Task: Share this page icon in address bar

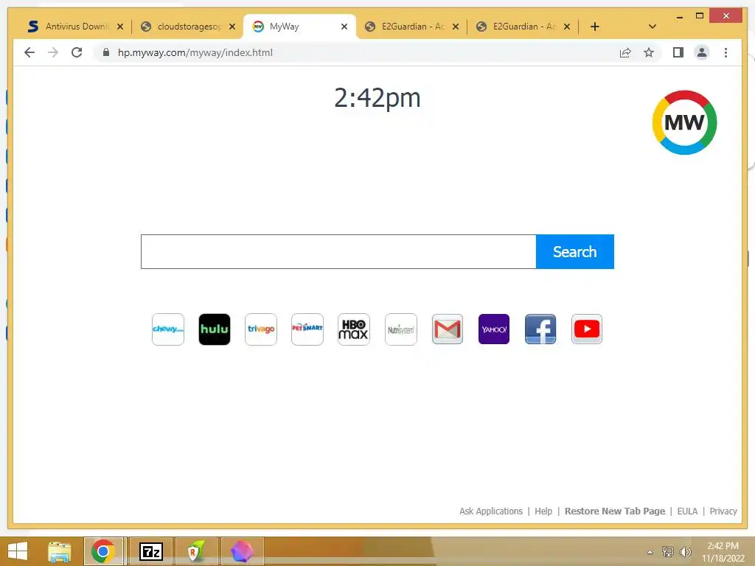Action: 625,52
